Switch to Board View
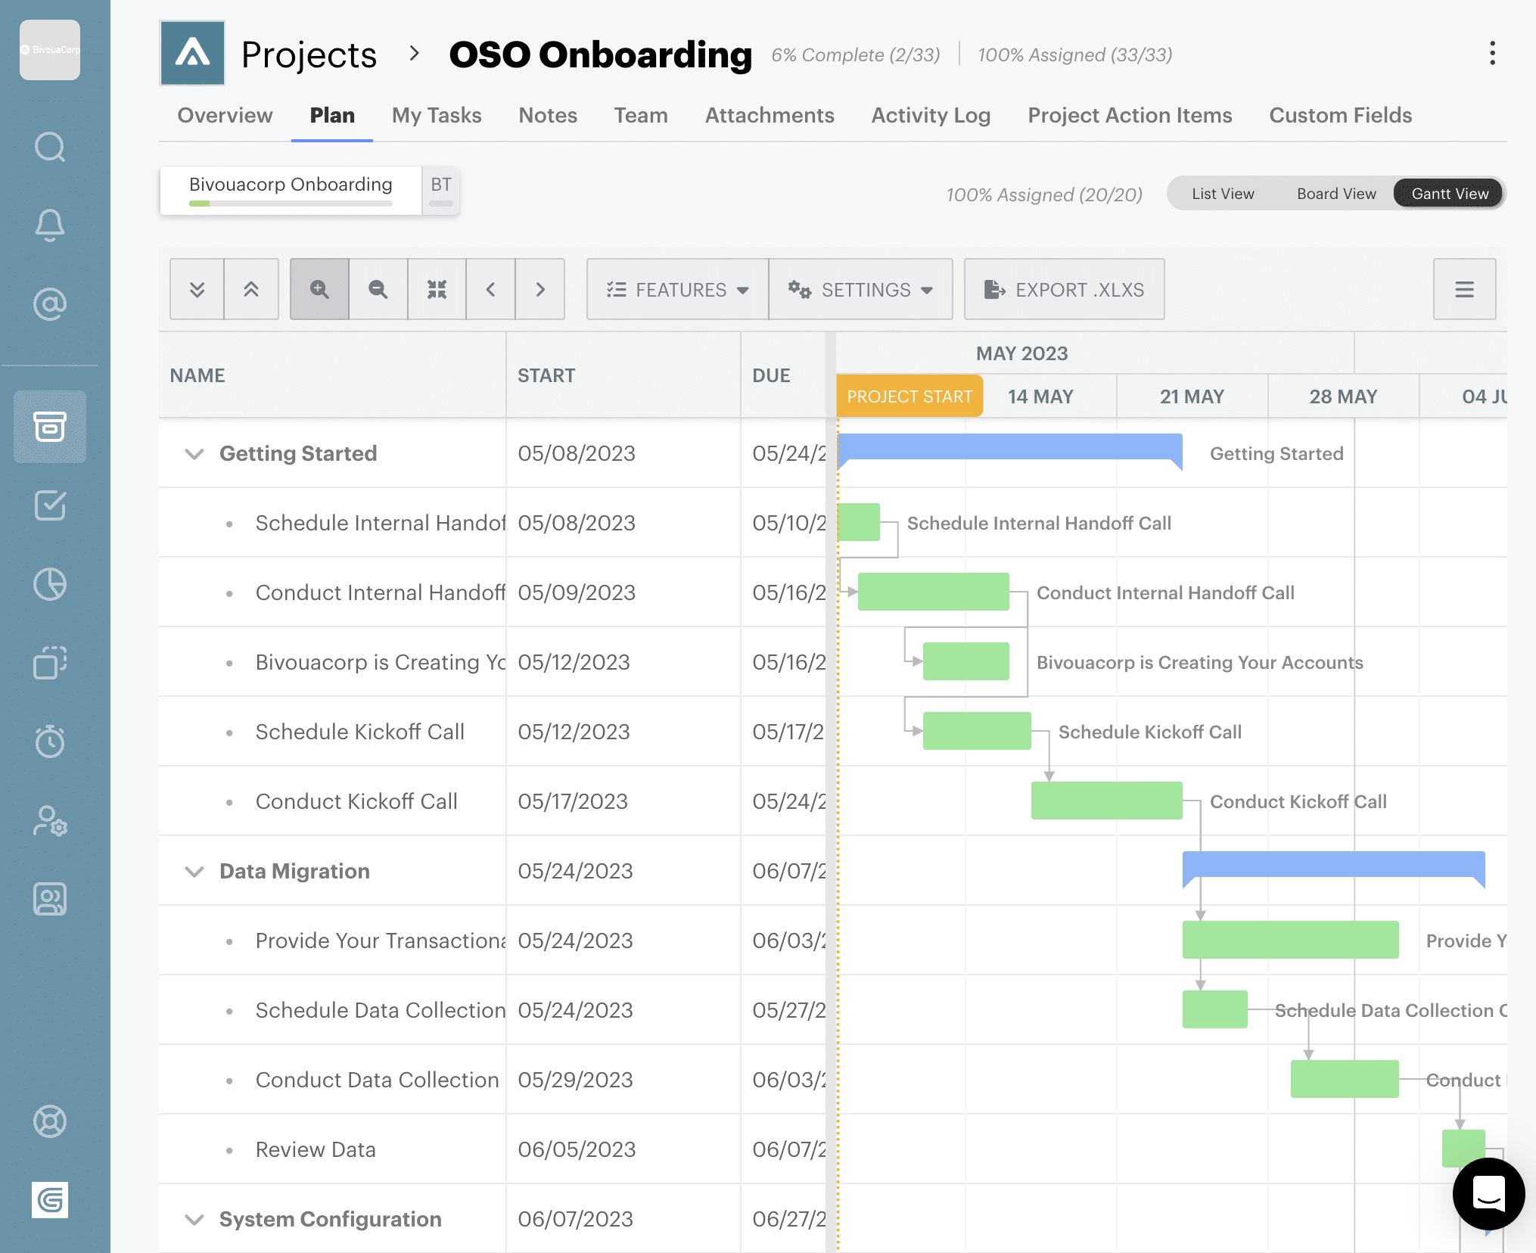The height and width of the screenshot is (1253, 1536). [x=1335, y=193]
